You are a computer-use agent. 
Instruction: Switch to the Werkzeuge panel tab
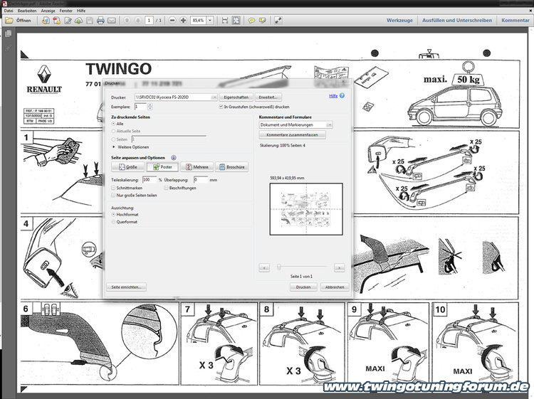pyautogui.click(x=399, y=21)
